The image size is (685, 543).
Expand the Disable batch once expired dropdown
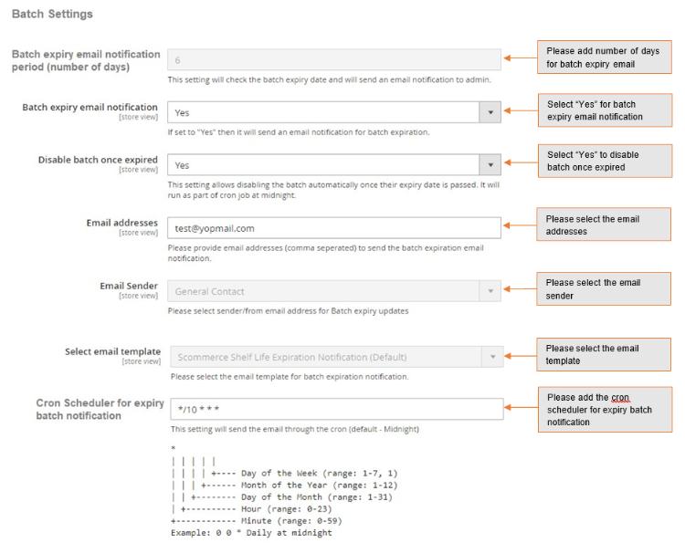(333, 165)
